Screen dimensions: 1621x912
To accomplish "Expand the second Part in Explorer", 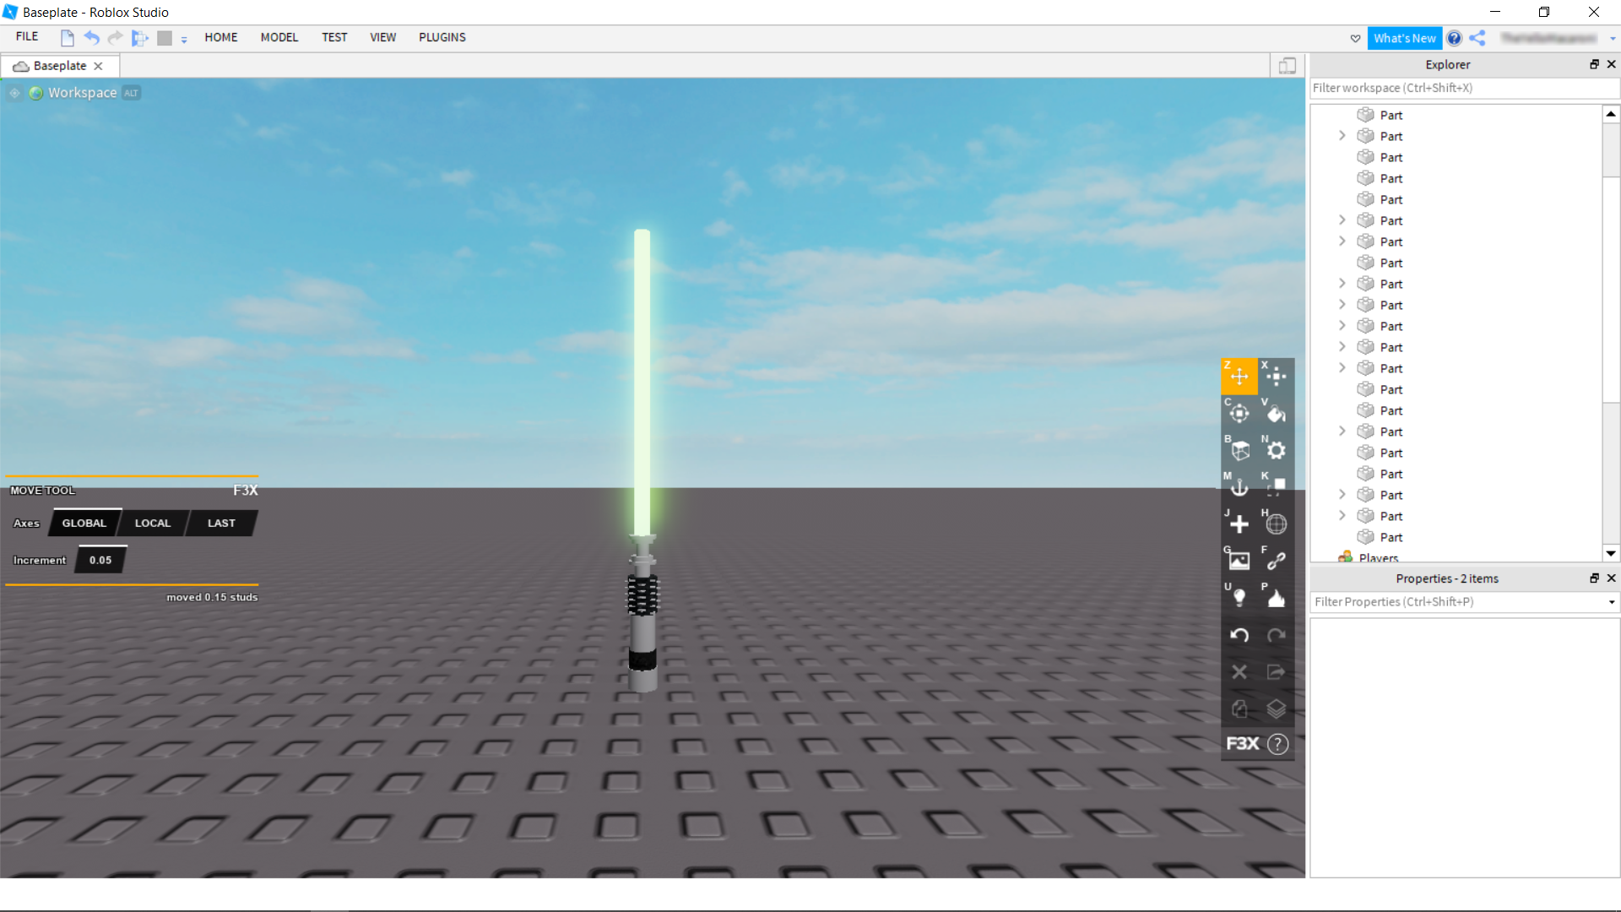I will coord(1342,135).
